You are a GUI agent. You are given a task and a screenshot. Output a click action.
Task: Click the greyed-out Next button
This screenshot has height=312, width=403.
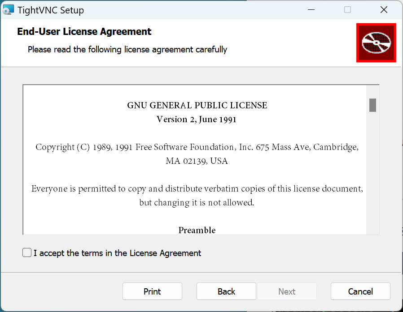pos(287,291)
